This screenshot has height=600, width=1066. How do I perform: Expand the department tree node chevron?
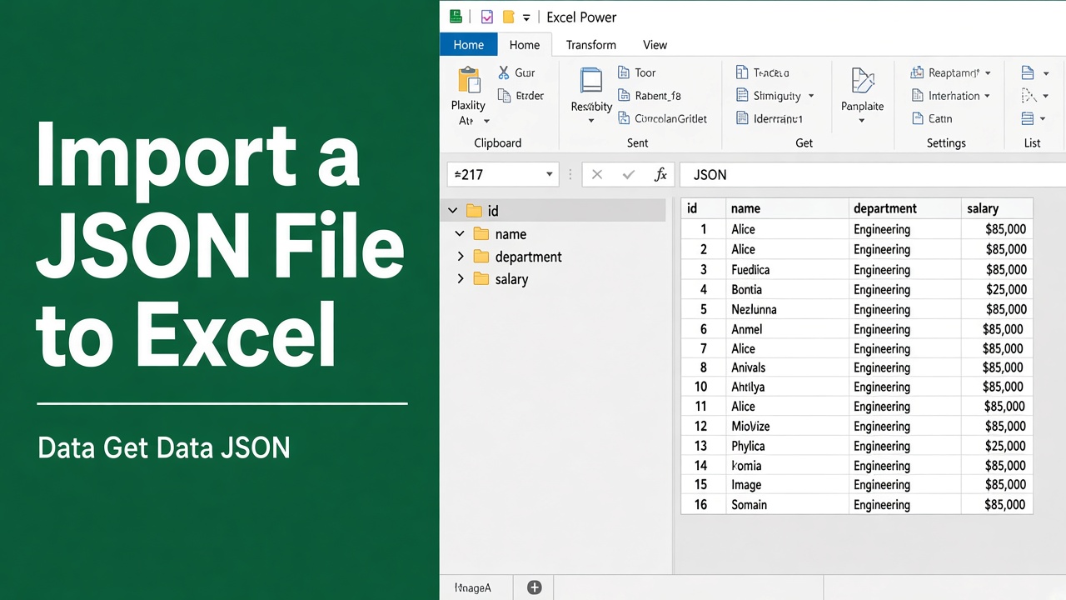coord(460,257)
